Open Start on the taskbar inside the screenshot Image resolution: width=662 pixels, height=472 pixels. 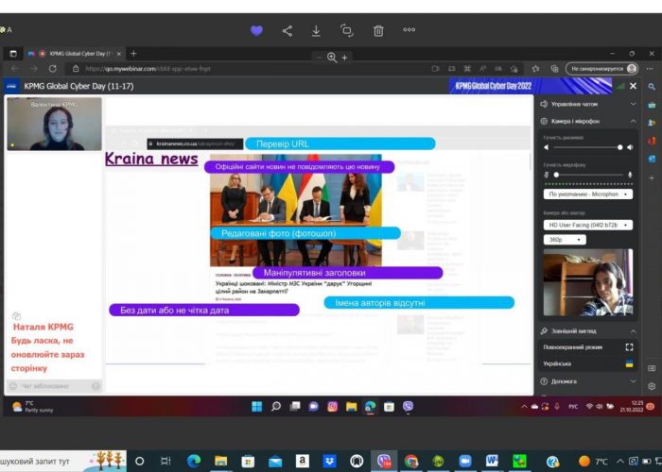point(256,406)
